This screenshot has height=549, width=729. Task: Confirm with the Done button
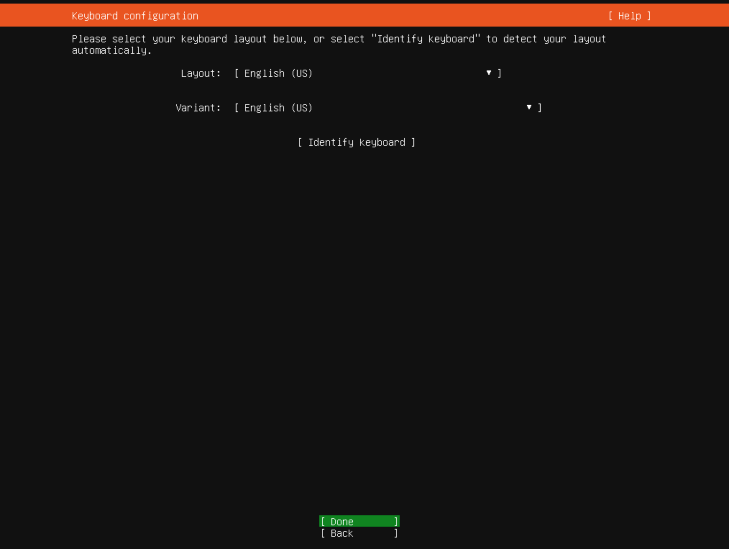coord(359,521)
